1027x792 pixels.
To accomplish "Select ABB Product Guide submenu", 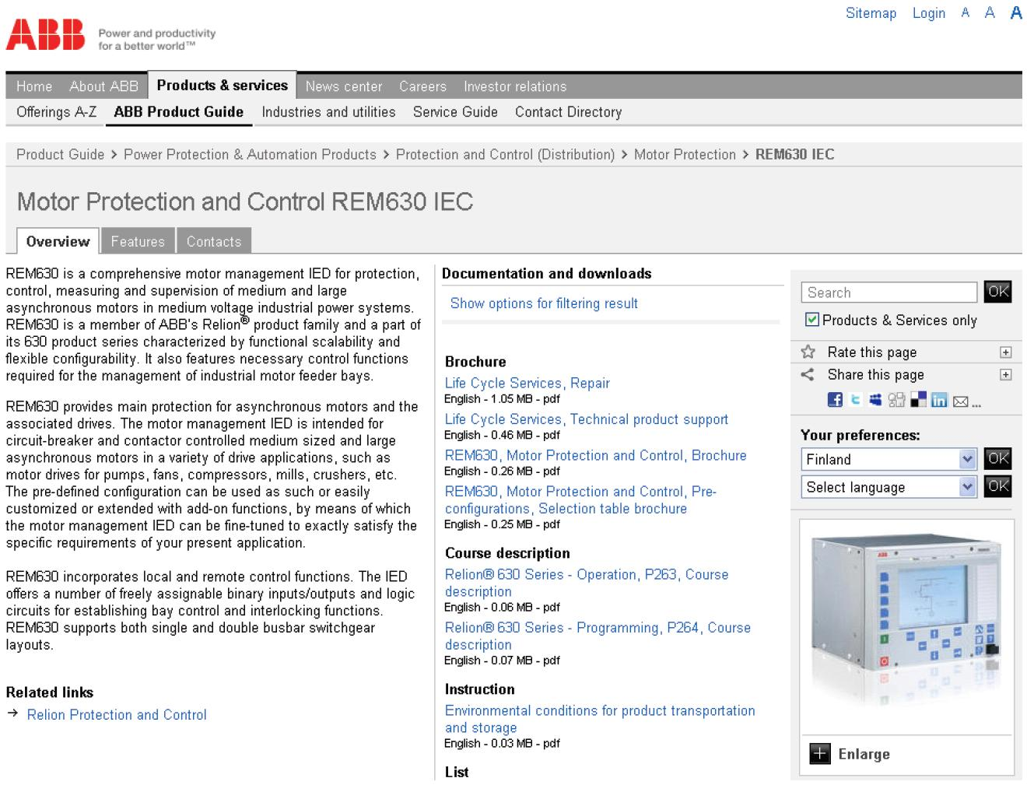I will 179,112.
